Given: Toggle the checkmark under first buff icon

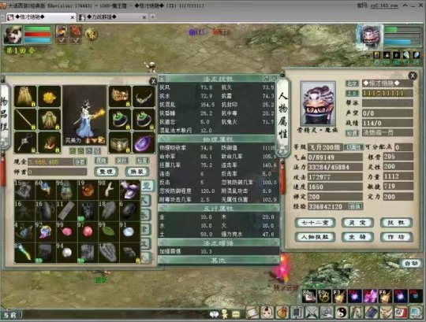Looking at the screenshot, I should [x=62, y=40].
